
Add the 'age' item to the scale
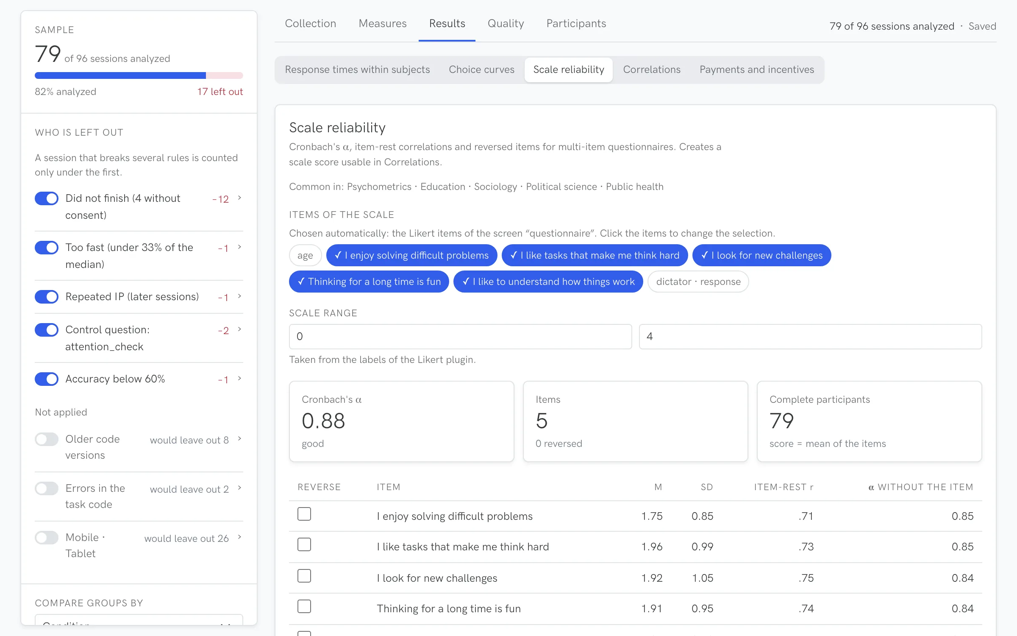pyautogui.click(x=305, y=256)
